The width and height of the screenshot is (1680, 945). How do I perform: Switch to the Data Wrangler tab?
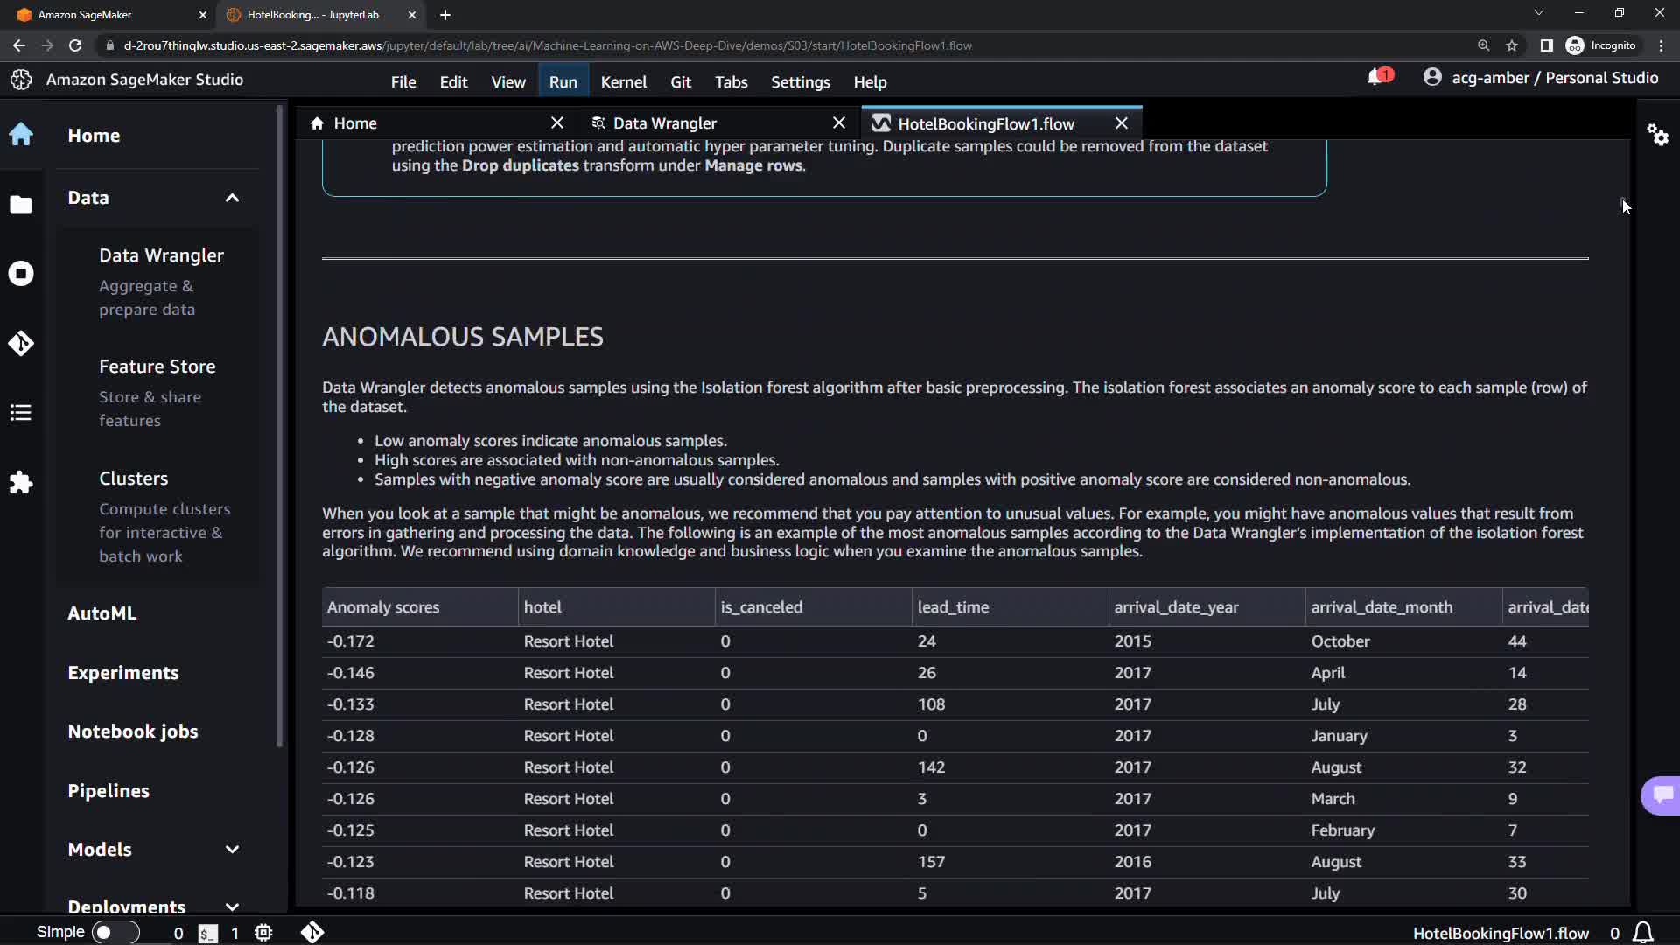[x=664, y=123]
